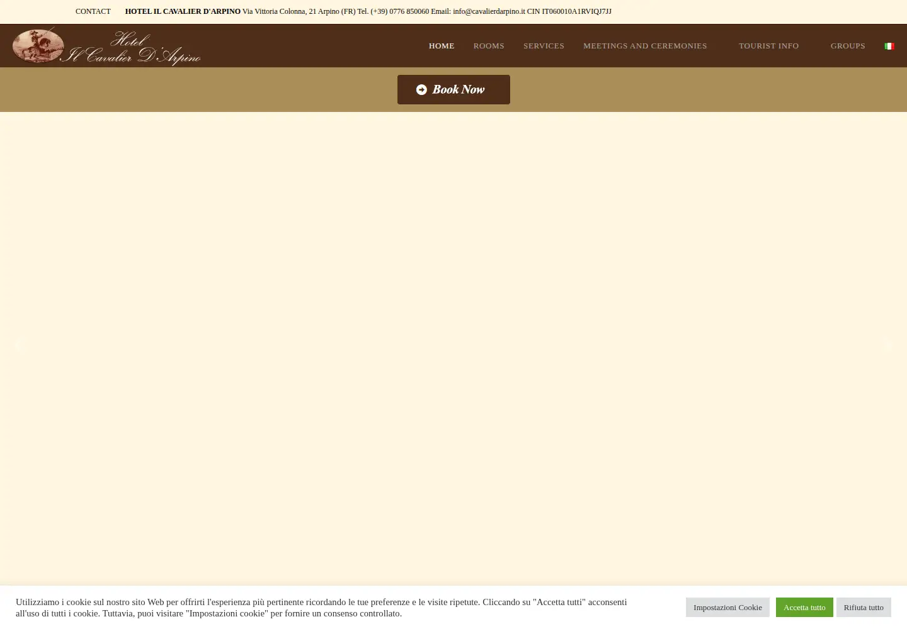Switch language with the Italian flag icon
Viewport: 907px width, 629px height.
point(889,46)
